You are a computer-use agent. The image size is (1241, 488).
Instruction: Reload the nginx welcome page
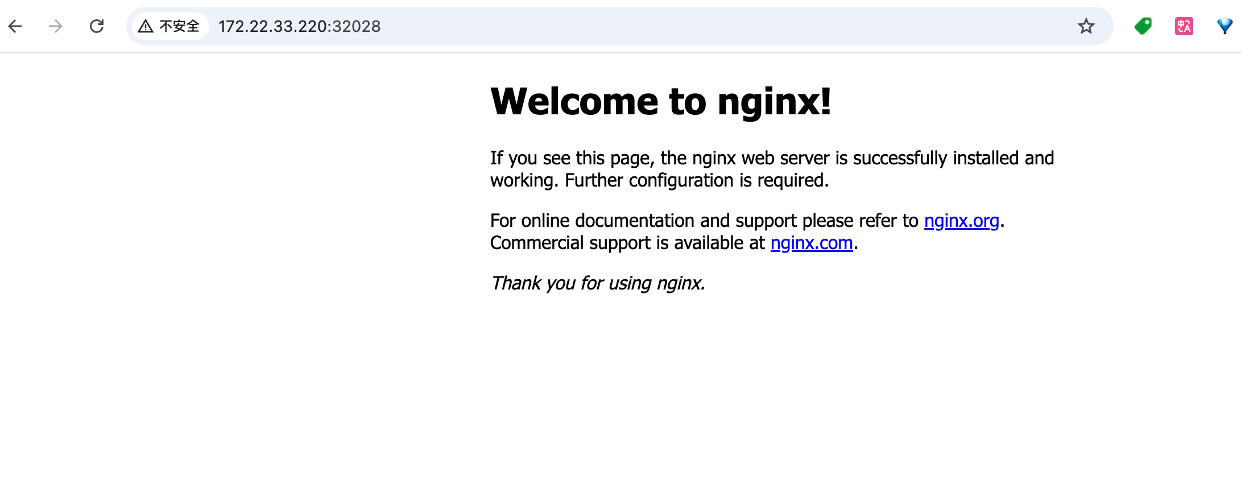point(97,26)
